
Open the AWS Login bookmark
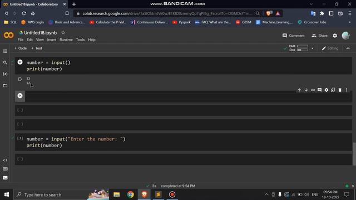tap(32, 22)
